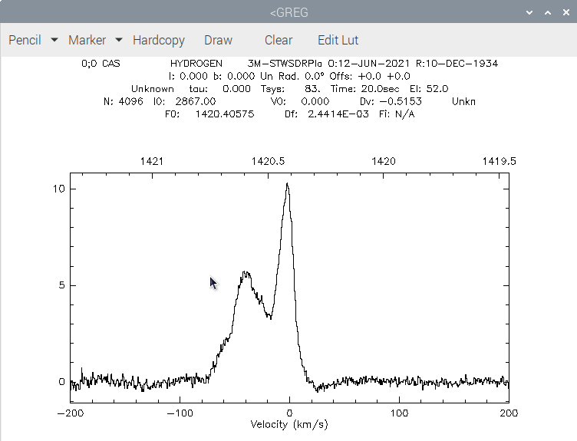Click the tallest spectrum peak near 0 km/s

point(288,184)
